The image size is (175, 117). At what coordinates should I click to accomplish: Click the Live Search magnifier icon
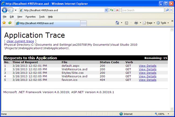pos(167,10)
